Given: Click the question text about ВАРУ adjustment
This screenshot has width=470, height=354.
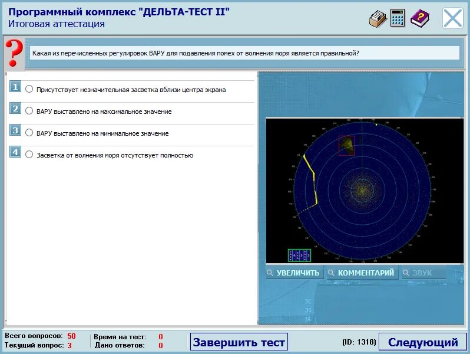Looking at the screenshot, I should 196,54.
